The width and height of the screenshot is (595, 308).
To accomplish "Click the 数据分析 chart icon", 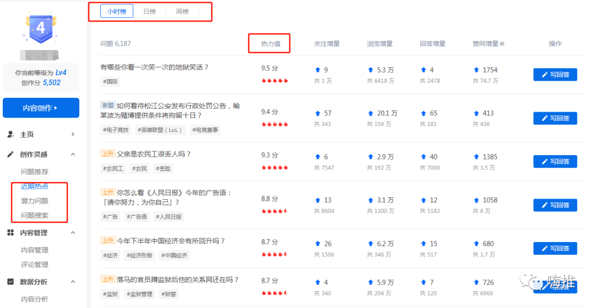I will coord(10,282).
